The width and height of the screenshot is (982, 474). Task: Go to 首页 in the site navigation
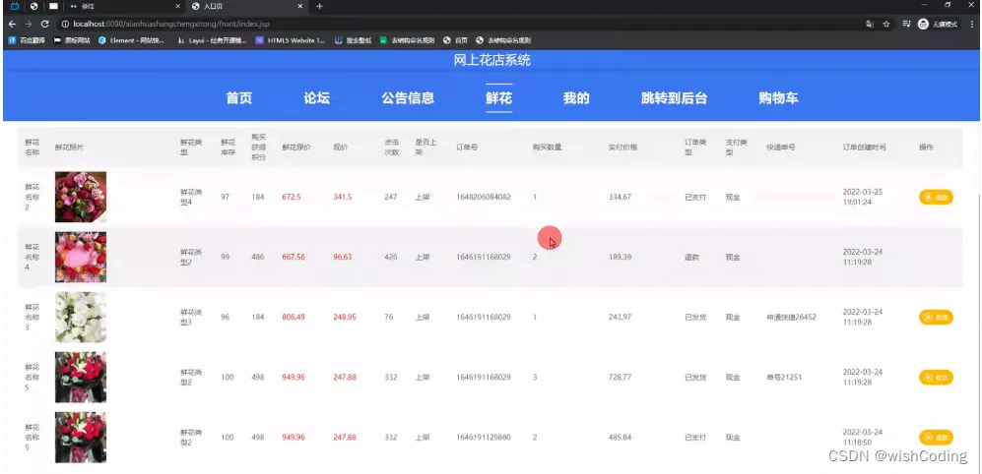[238, 98]
